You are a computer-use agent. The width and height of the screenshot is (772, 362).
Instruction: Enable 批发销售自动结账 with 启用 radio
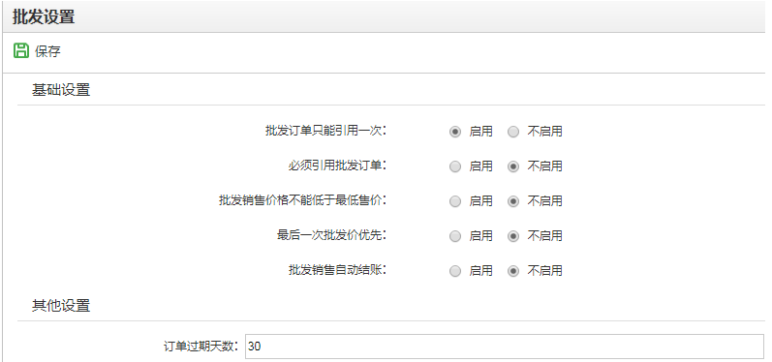coord(455,271)
